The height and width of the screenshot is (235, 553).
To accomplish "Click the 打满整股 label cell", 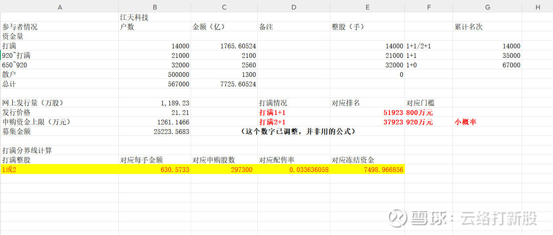I will (60, 160).
